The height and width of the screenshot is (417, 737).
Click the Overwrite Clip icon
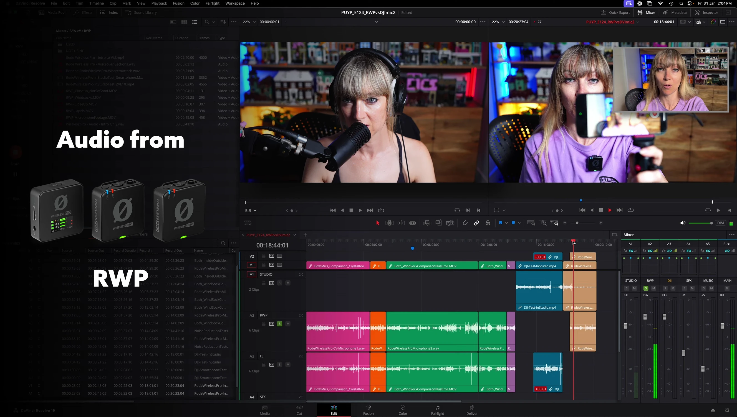tap(438, 223)
